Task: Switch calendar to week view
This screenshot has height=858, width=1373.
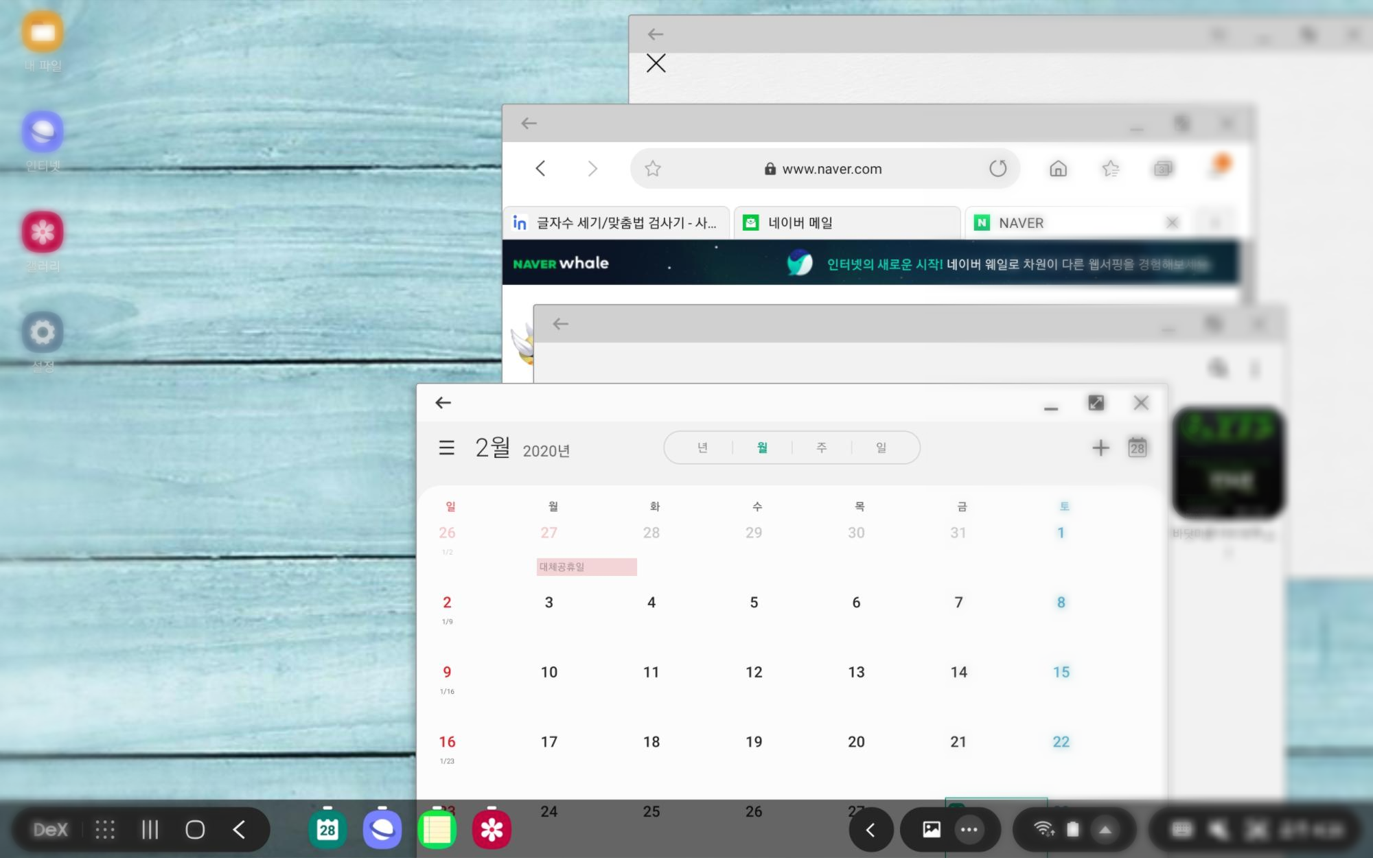Action: [821, 448]
